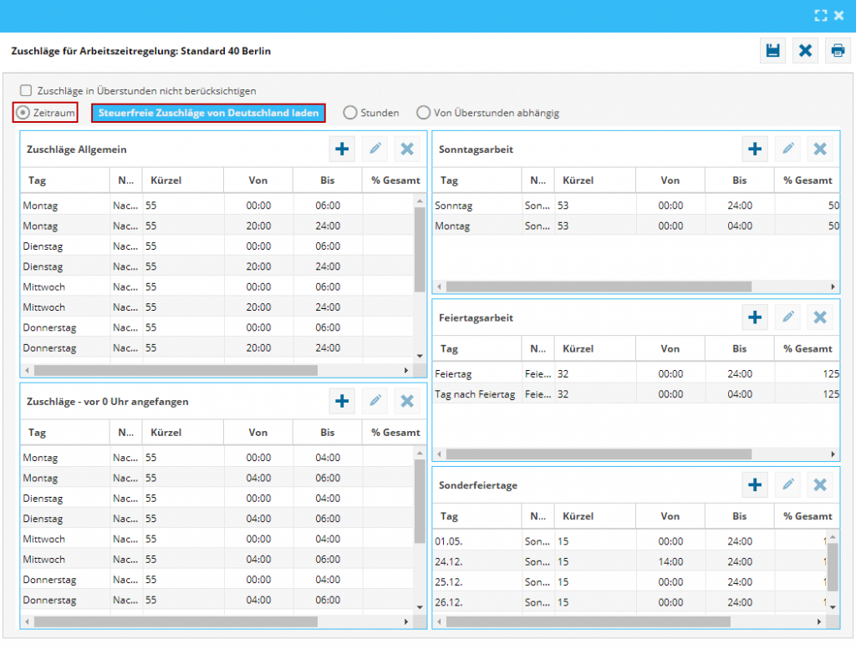Click the save disk icon
This screenshot has width=856, height=649.
click(x=773, y=51)
